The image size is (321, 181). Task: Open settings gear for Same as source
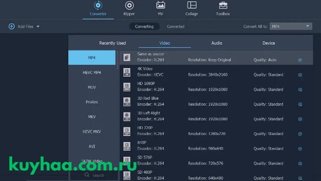[x=300, y=60]
